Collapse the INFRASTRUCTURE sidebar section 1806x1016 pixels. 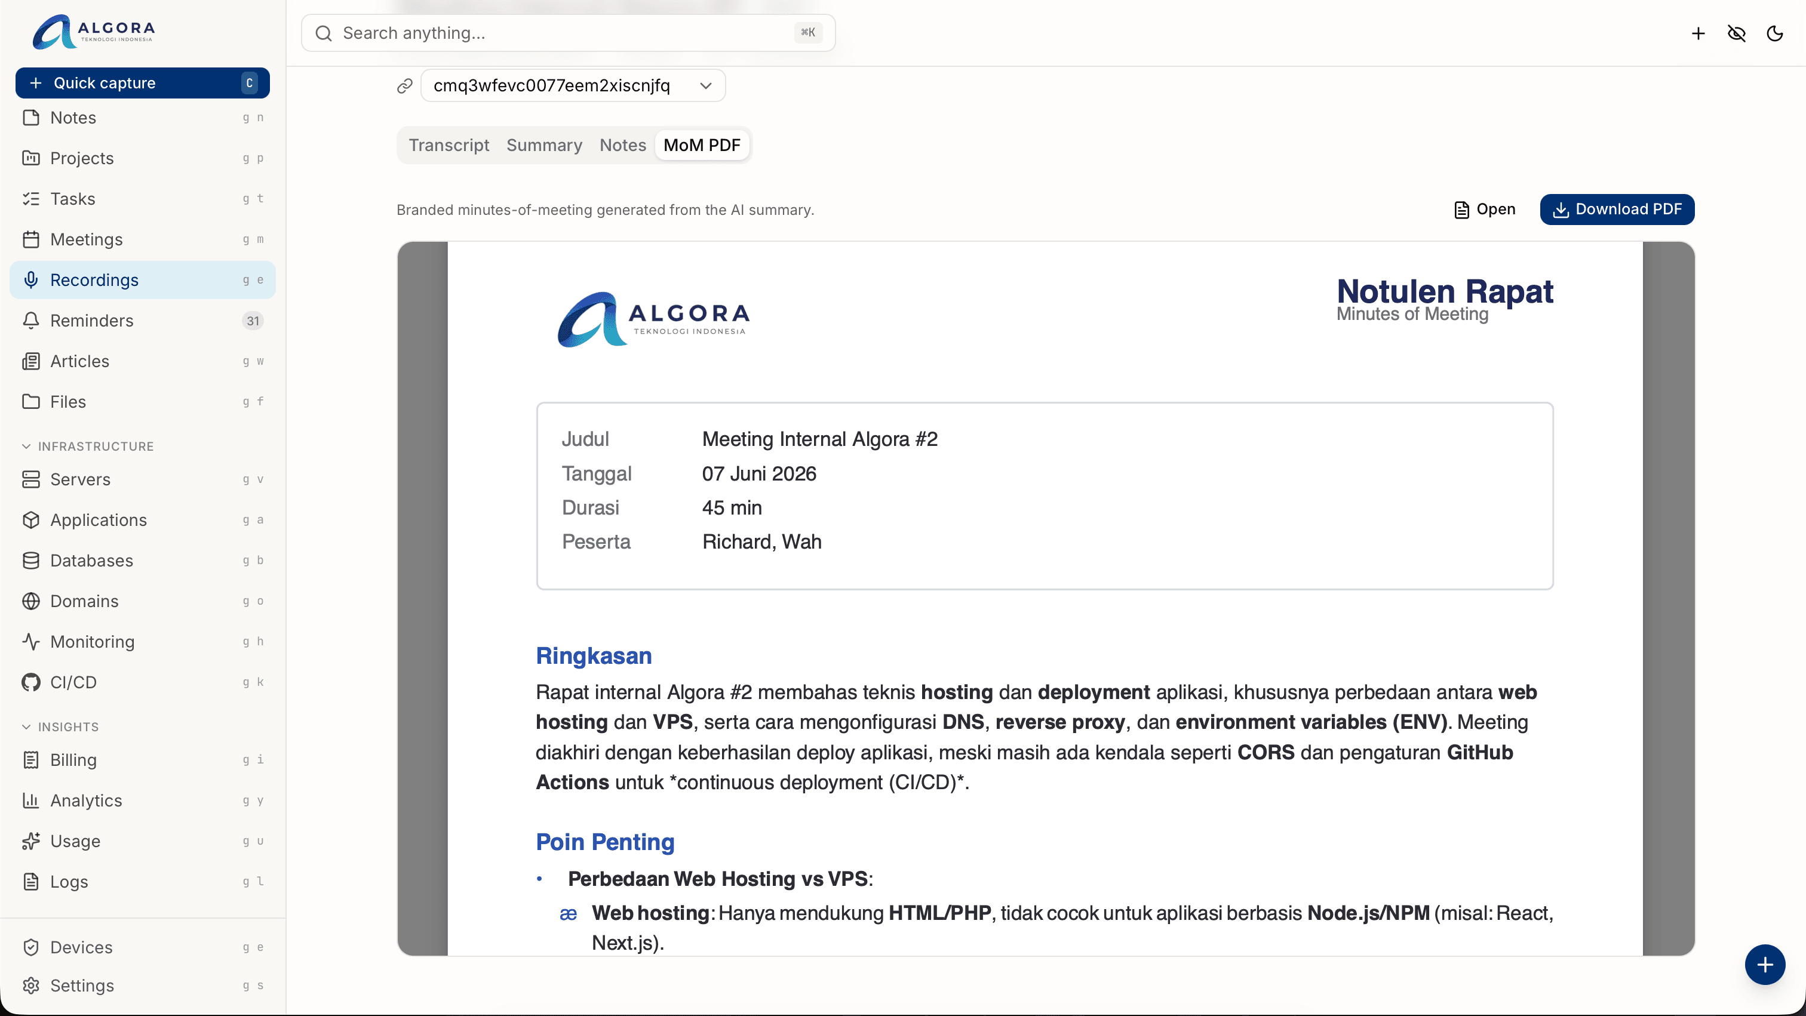click(x=88, y=447)
